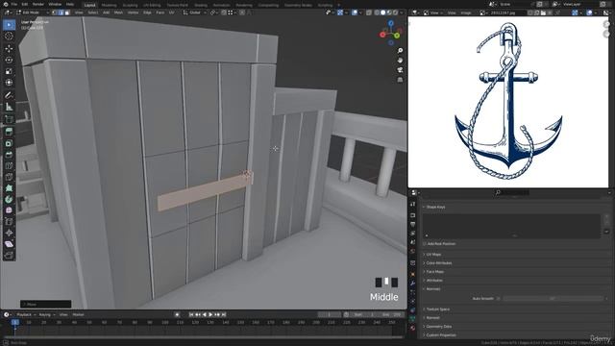
Task: Switch to the UV Editing workspace tab
Action: 152,5
